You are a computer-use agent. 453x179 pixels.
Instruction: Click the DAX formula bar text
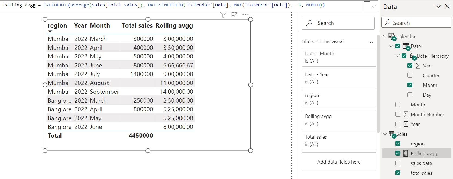click(164, 5)
